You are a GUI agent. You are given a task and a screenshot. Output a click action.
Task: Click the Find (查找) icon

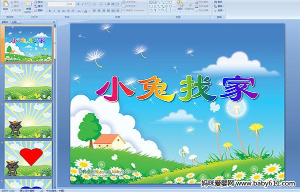click(x=218, y=2)
